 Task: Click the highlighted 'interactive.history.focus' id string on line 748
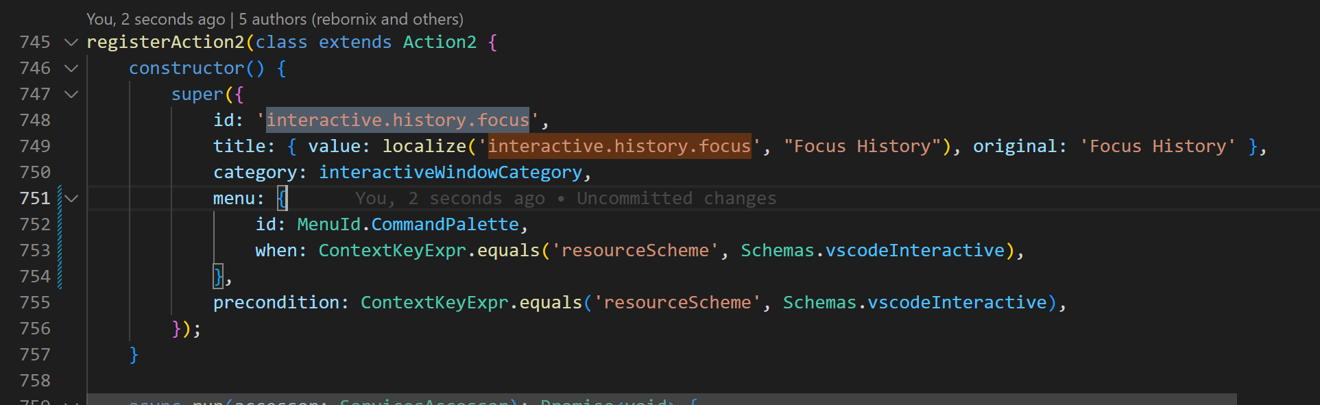[398, 121]
